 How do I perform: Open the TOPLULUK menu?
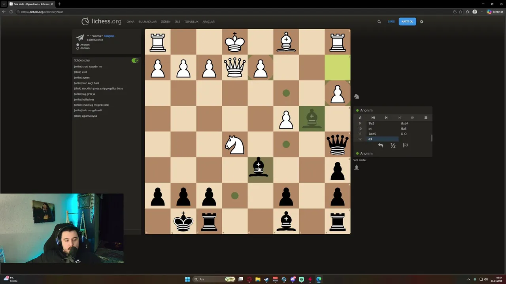pyautogui.click(x=191, y=22)
